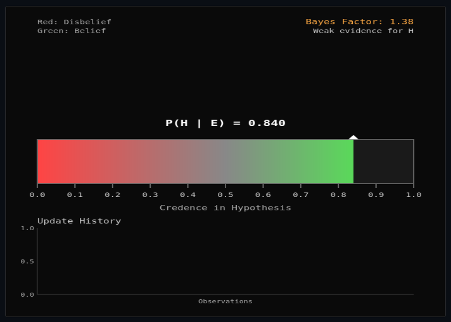Click the P(H | E) = 0.840 readout
Screen dimensions: 451x322
pos(225,123)
